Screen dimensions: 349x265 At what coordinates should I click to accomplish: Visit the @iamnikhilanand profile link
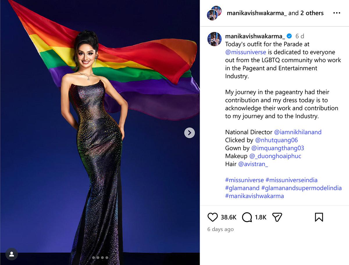click(298, 132)
